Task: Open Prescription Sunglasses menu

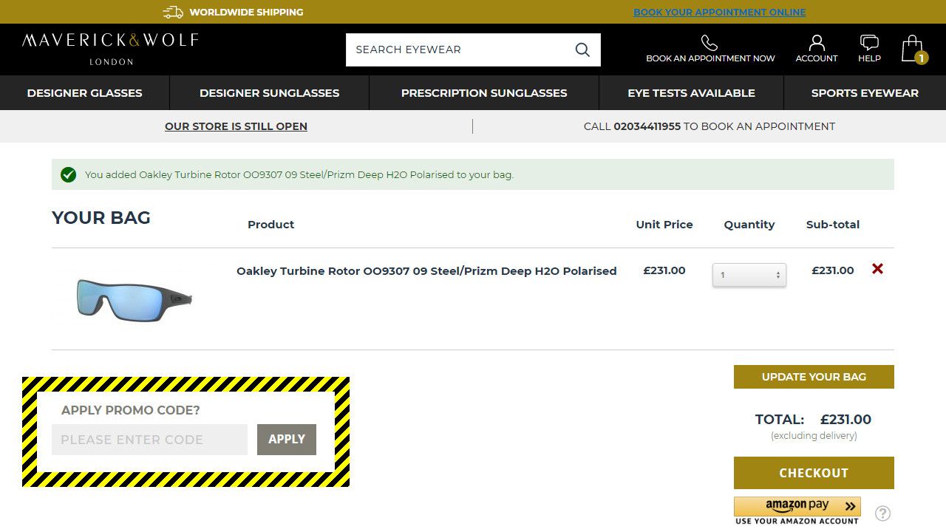Action: coord(484,93)
